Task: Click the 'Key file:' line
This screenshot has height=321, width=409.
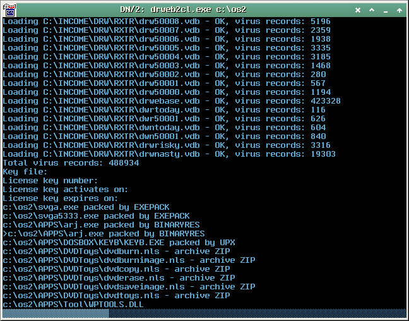Action: [x=25, y=172]
